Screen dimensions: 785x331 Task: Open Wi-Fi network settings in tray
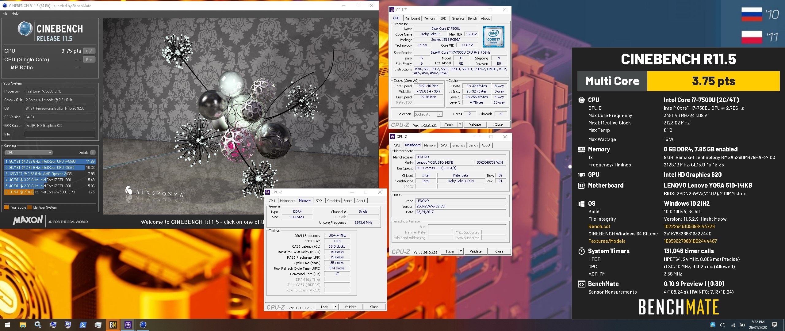733,325
